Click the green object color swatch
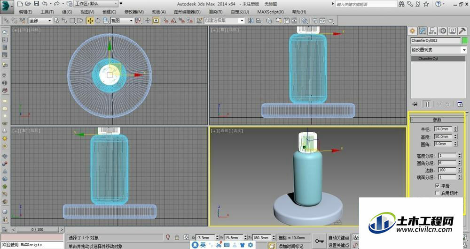This screenshot has height=249, width=470. 465,40
